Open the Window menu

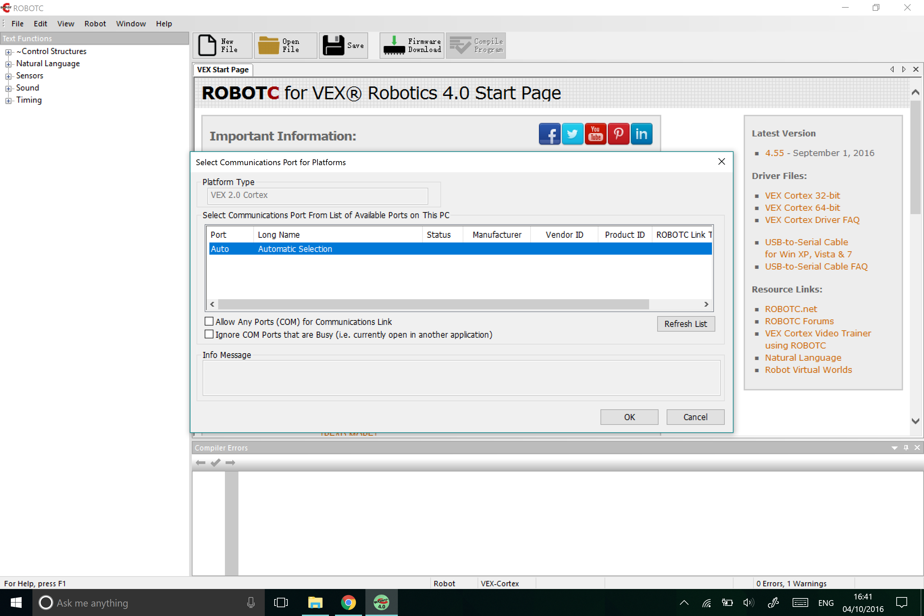(131, 24)
